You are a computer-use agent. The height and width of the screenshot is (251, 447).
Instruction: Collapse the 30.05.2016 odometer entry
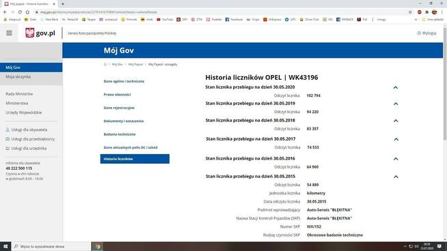(x=396, y=159)
